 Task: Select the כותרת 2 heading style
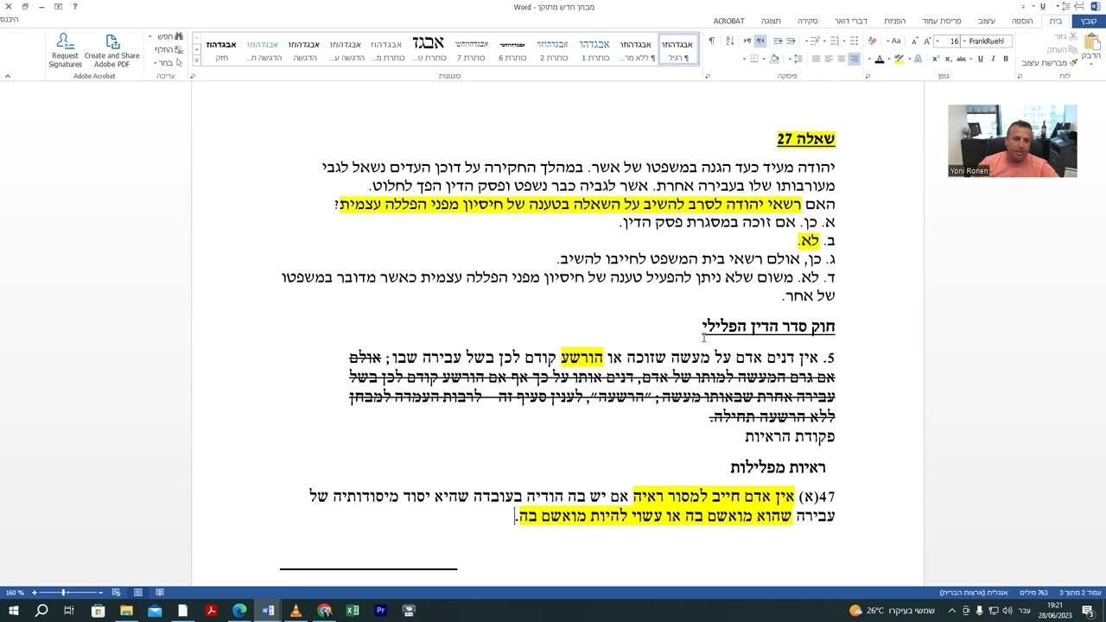pyautogui.click(x=553, y=50)
